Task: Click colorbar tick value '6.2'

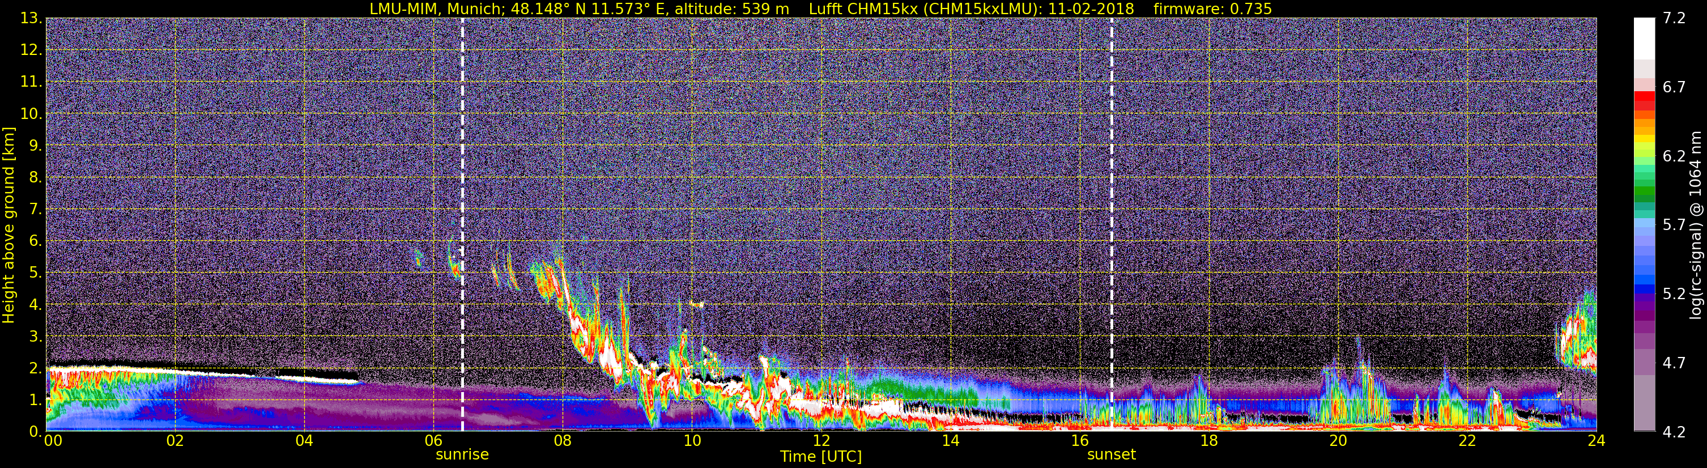Action: click(1674, 156)
